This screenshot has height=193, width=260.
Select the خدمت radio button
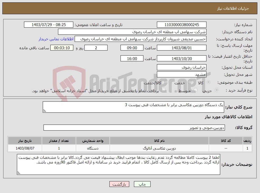tap(190, 82)
